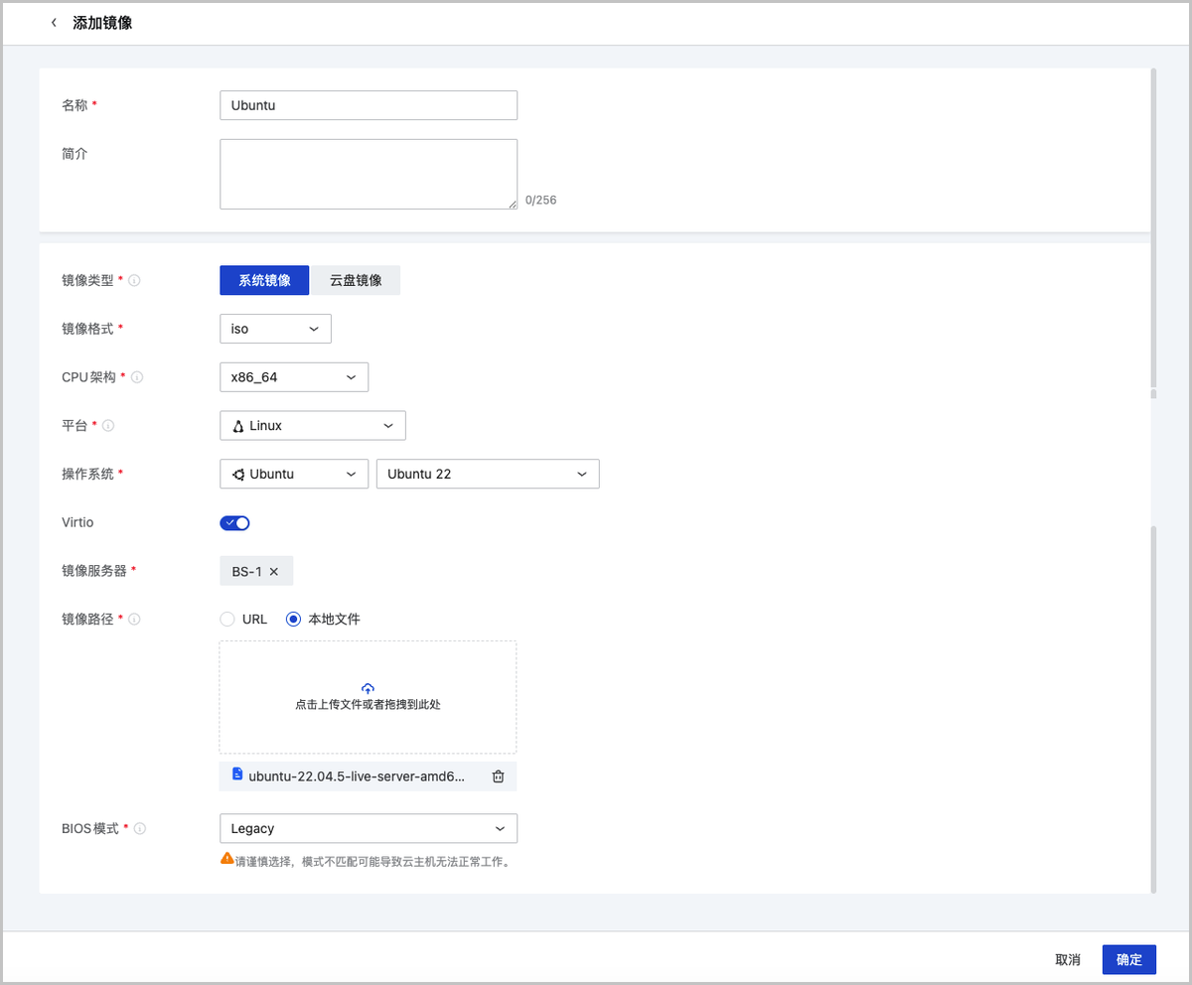1192x985 pixels.
Task: Click the info icon next to 镜像类型
Action: coord(135,281)
